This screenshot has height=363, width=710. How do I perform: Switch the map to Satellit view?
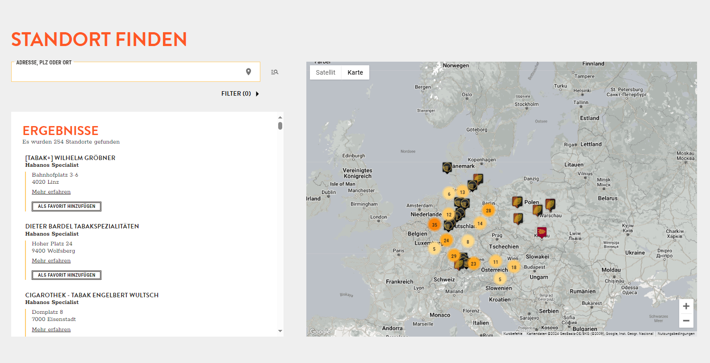tap(326, 72)
